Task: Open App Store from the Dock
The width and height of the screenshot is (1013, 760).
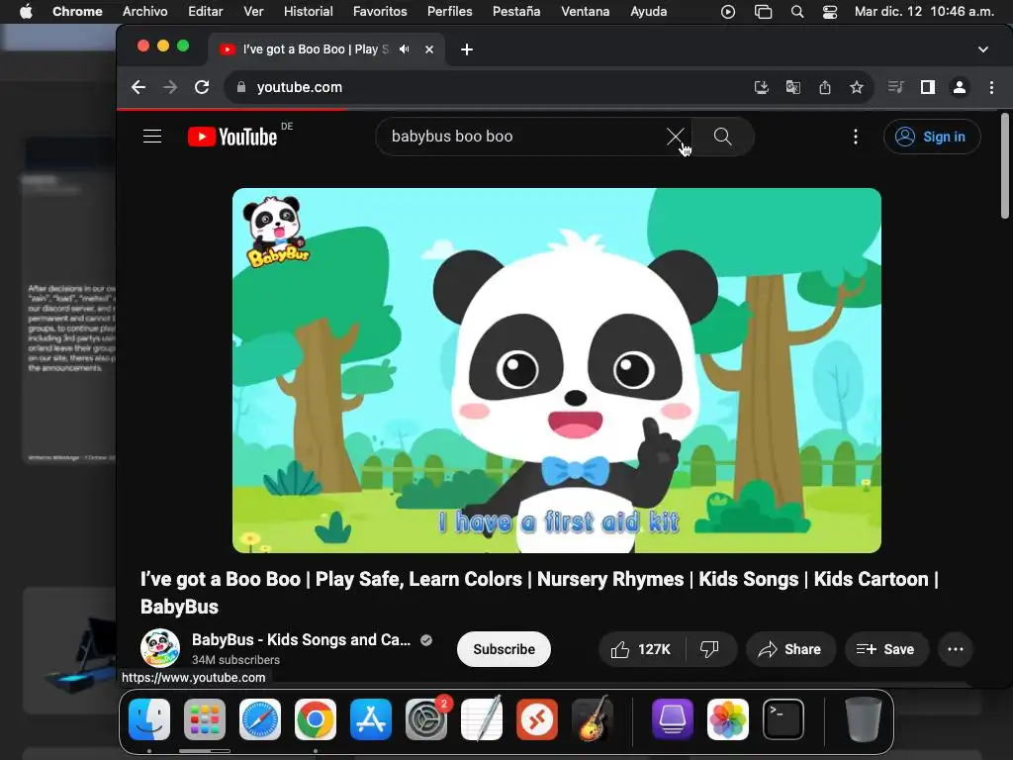Action: coord(371,719)
